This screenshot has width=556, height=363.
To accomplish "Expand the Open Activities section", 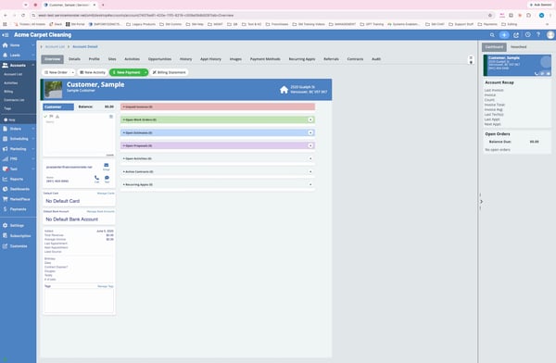I will (x=218, y=158).
